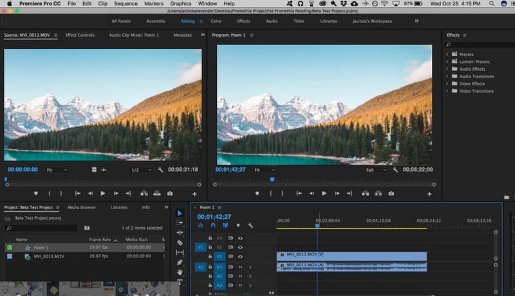Play the Program monitor sequence

(324, 194)
